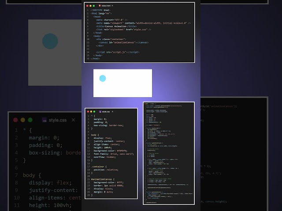This screenshot has height=211, width=282.
Task: Click the href "style.css" value in index.html
Action: click(x=140, y=29)
